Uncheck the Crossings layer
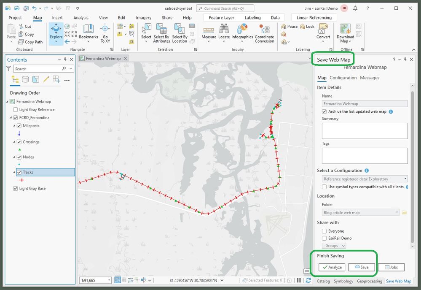The width and height of the screenshot is (421, 290). coord(19,142)
